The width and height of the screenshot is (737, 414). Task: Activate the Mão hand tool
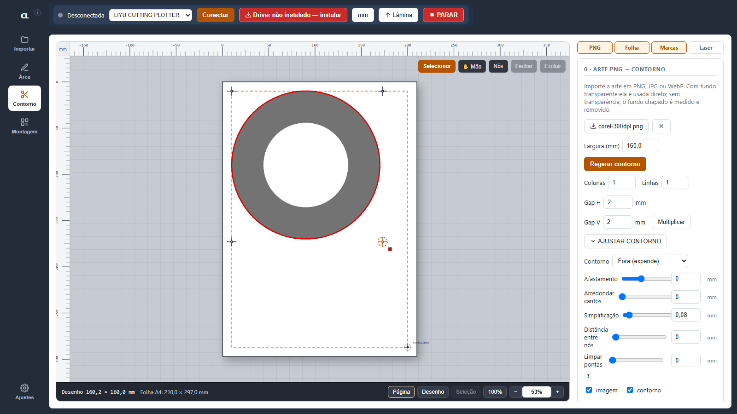tap(472, 66)
